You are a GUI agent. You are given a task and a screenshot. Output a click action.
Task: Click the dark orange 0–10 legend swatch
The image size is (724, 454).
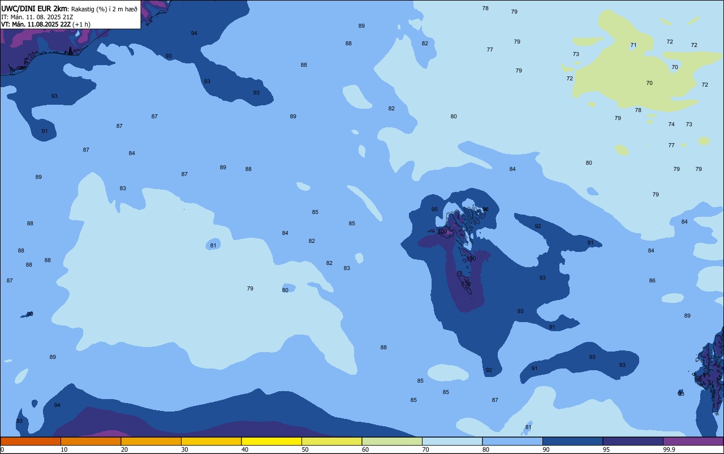click(31, 441)
